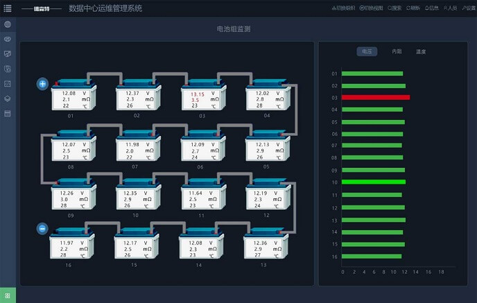
Task: Click the red bar for battery 03
Action: pos(376,97)
